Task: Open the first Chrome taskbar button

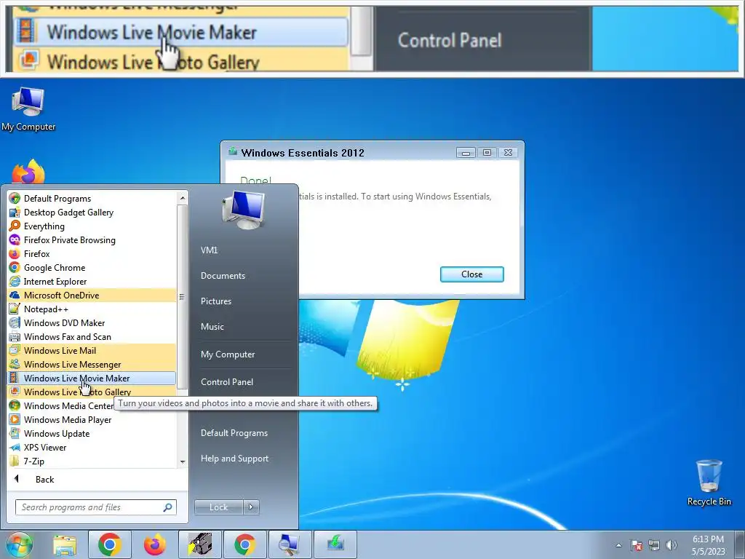Action: 109,544
